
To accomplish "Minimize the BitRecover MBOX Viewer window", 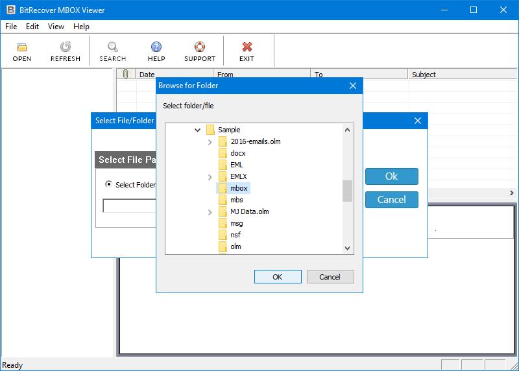I will 444,10.
